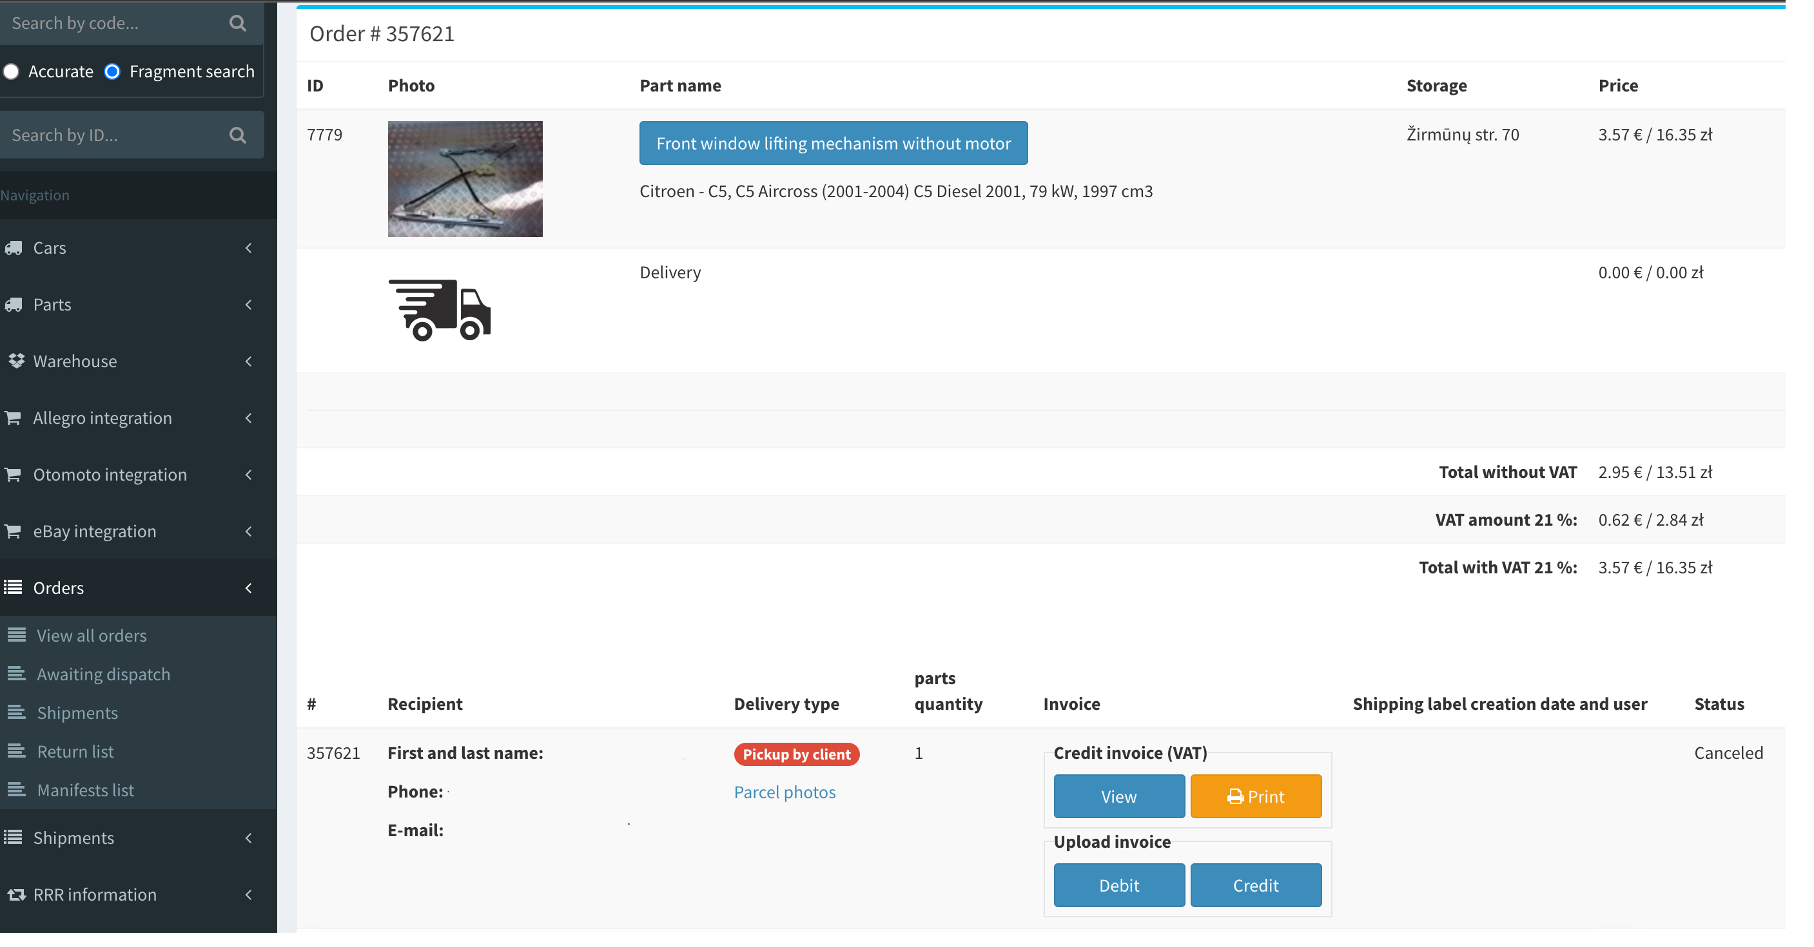Click the search-by-code magnifier icon
The width and height of the screenshot is (1814, 947).
coord(237,23)
